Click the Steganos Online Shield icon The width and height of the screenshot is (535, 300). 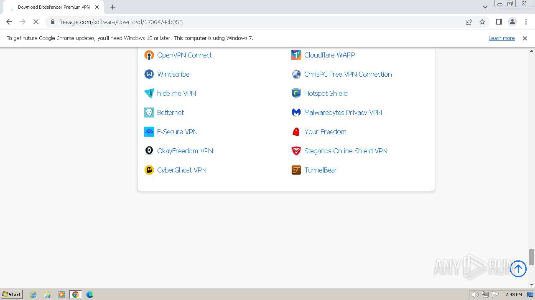point(296,151)
